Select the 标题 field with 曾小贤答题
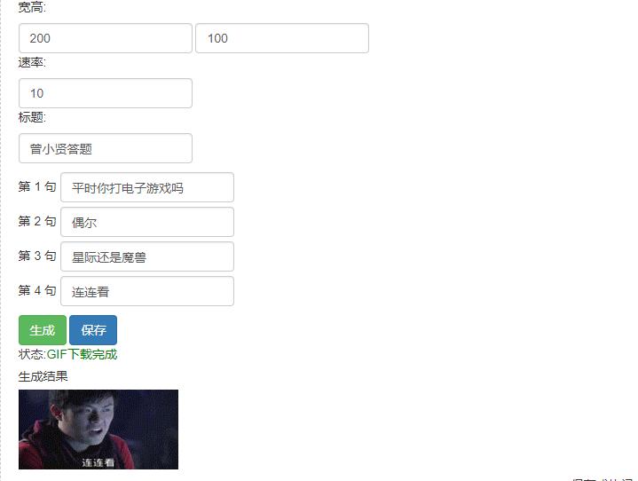The width and height of the screenshot is (638, 481). (106, 148)
